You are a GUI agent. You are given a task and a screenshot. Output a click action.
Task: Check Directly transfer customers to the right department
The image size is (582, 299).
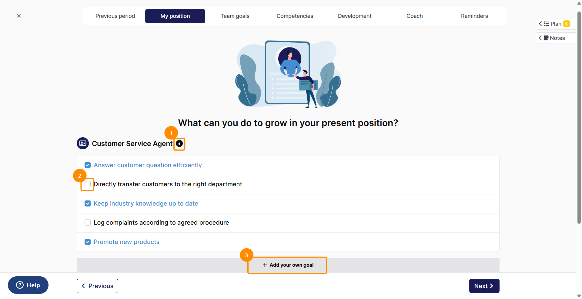click(88, 184)
